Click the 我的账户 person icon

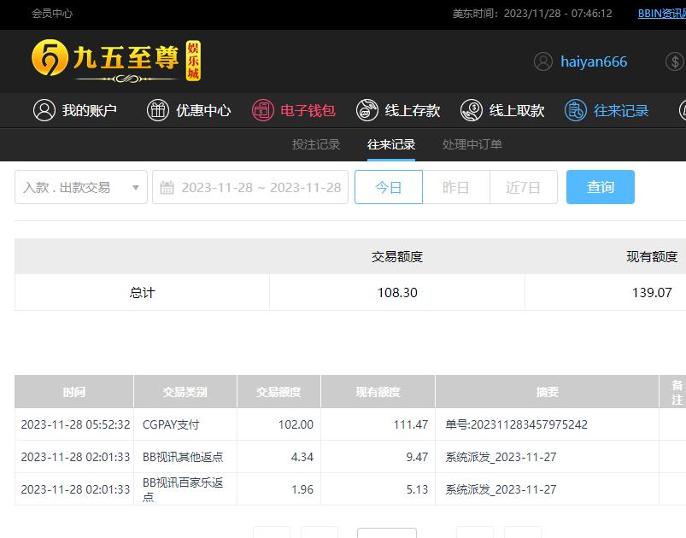point(44,110)
